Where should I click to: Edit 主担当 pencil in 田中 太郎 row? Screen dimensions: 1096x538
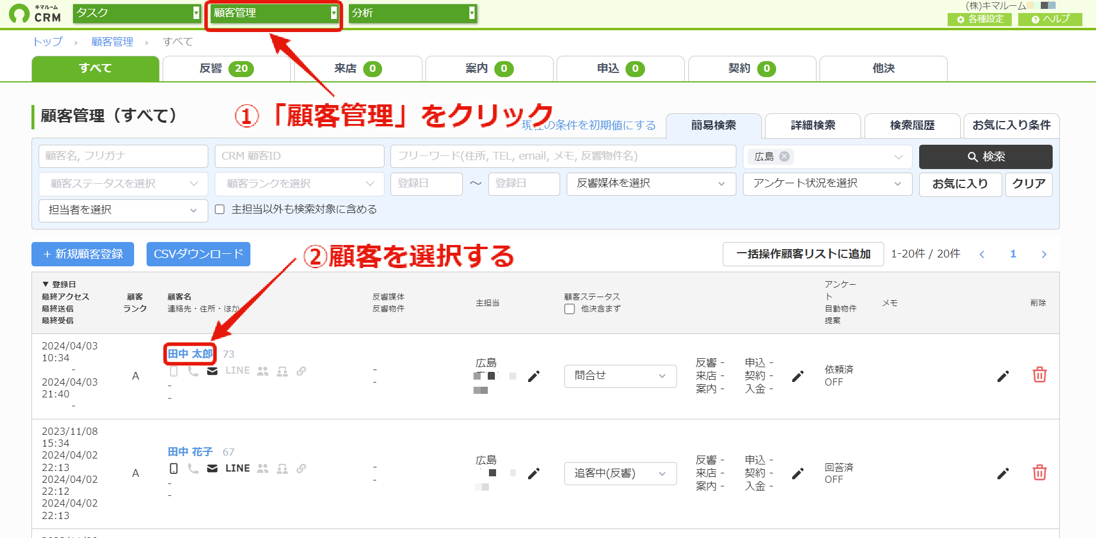click(x=533, y=376)
